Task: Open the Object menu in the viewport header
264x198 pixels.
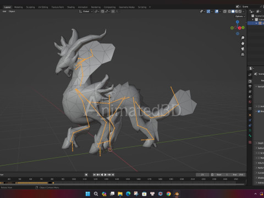Action: tap(12, 12)
